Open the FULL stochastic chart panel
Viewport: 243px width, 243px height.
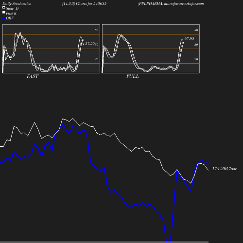151,49
